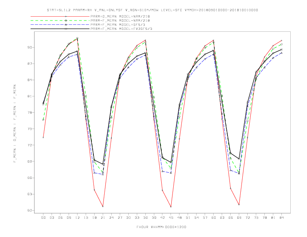Screen dimensions: 307x237
Task: Click x-axis forecast hour label 60
Action: pos(214,218)
